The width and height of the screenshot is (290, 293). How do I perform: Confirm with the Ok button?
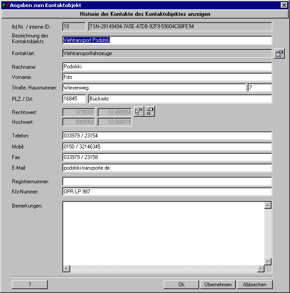[181, 284]
